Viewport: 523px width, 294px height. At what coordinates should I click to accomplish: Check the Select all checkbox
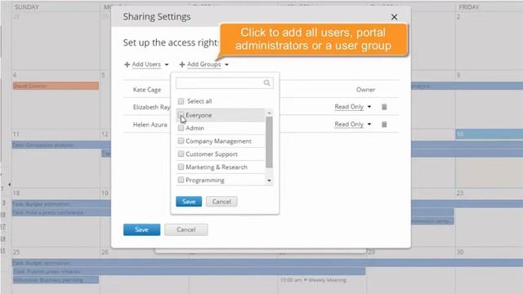click(x=181, y=101)
